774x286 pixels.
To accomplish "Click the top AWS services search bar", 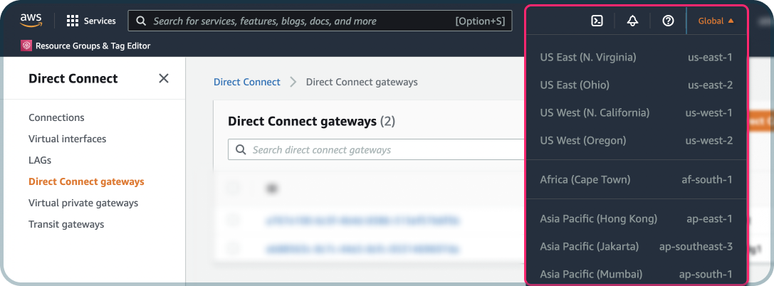I will (x=320, y=21).
